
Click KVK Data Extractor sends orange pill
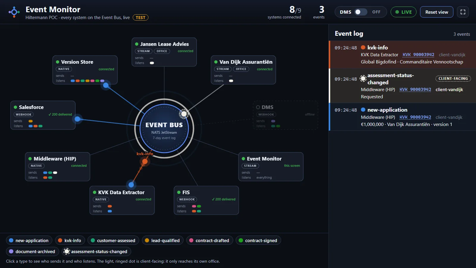110,206
